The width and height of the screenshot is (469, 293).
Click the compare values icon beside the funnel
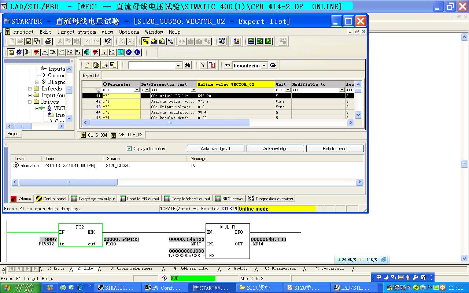tap(212, 66)
